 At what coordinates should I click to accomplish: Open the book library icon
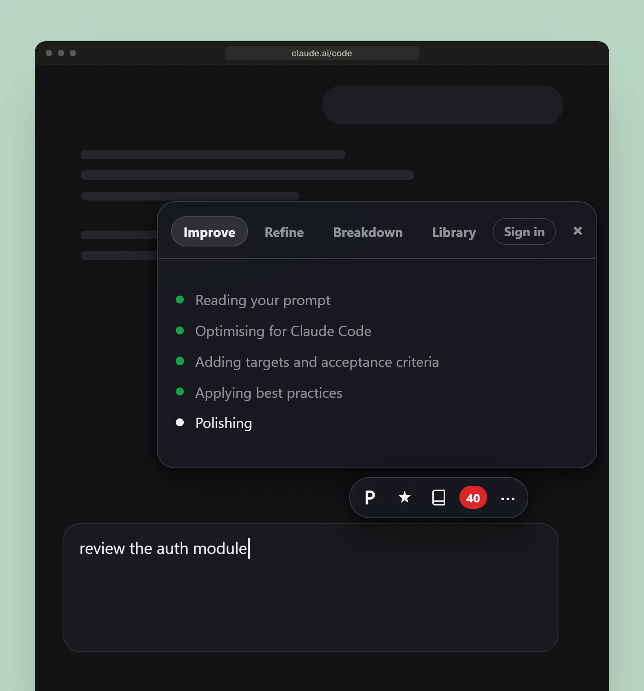438,498
